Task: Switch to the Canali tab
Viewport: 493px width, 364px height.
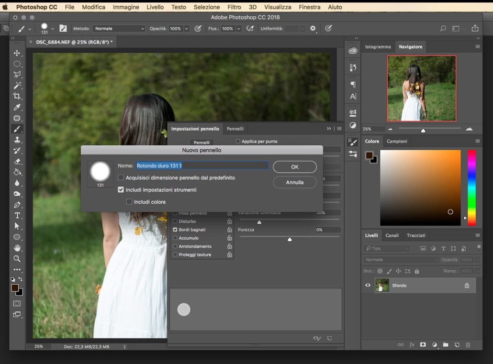Action: pos(392,235)
